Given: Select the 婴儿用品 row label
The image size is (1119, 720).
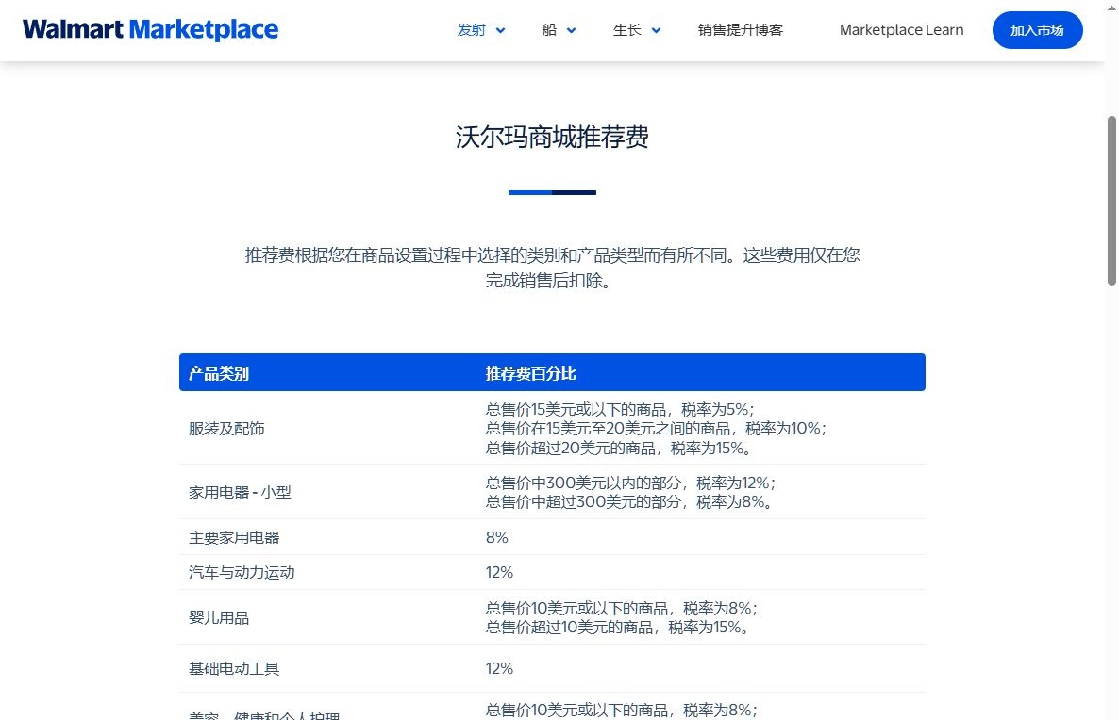Looking at the screenshot, I should click(x=218, y=617).
